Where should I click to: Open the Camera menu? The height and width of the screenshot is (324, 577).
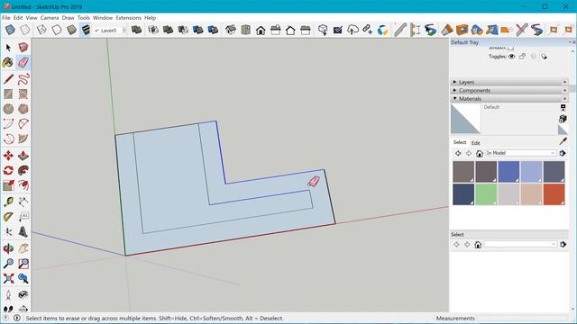point(50,18)
